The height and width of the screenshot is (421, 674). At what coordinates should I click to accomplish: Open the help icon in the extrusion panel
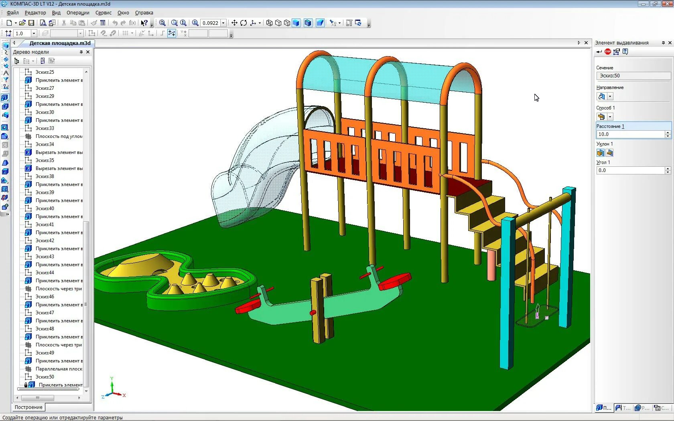pyautogui.click(x=625, y=51)
